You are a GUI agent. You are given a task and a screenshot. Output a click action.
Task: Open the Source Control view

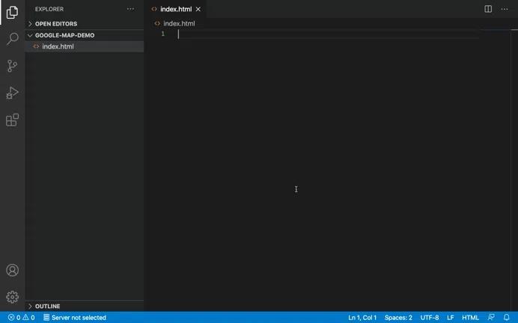click(12, 66)
